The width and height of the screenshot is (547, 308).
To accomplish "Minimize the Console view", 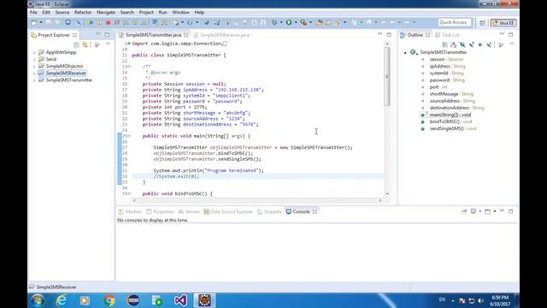I will click(502, 211).
